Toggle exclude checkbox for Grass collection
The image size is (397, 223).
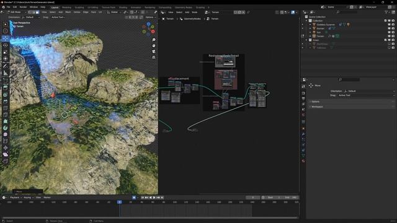coord(386,40)
